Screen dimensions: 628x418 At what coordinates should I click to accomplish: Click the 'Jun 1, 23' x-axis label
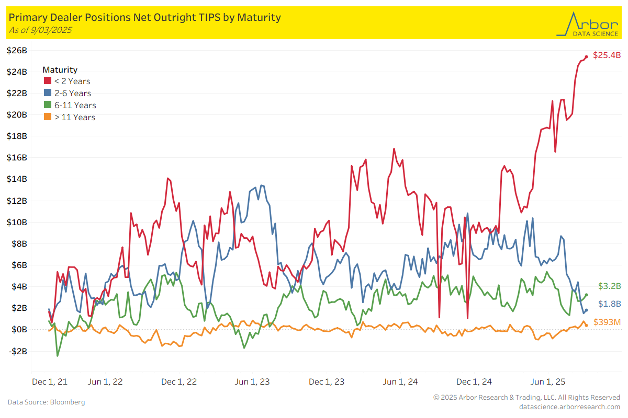click(x=252, y=381)
